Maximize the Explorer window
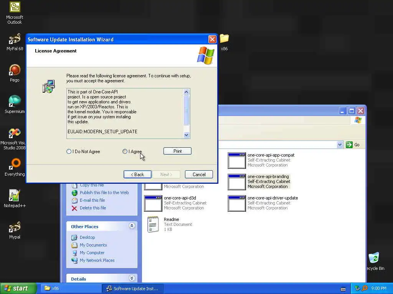Image resolution: width=393 pixels, height=294 pixels. 352,111
